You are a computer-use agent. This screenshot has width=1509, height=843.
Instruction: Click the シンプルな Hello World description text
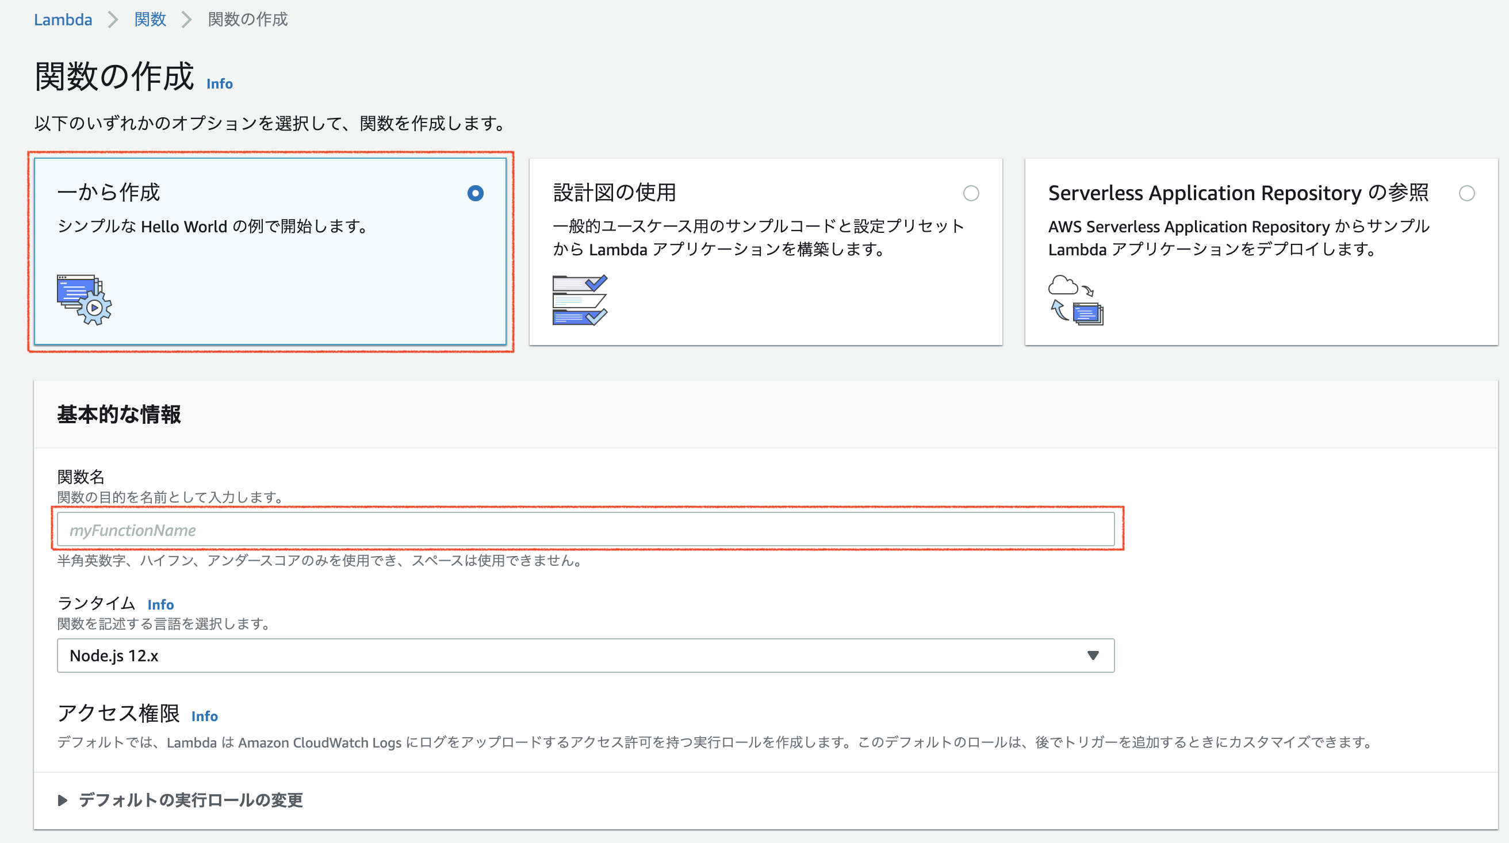tap(213, 226)
